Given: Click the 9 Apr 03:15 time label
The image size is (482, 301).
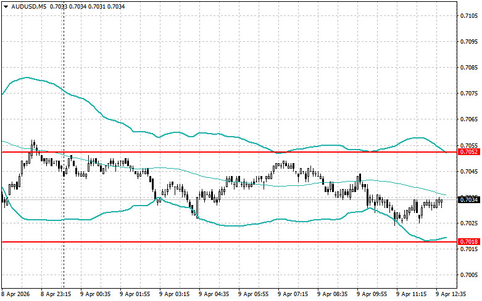Looking at the screenshot, I should pos(175,294).
